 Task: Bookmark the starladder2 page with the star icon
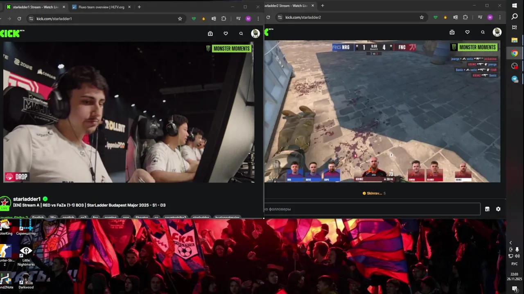tap(422, 17)
